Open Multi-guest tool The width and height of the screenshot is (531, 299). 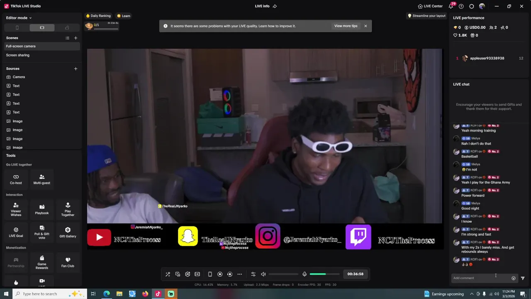[x=42, y=179]
